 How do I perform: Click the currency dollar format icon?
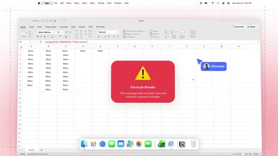pyautogui.click(x=99, y=36)
